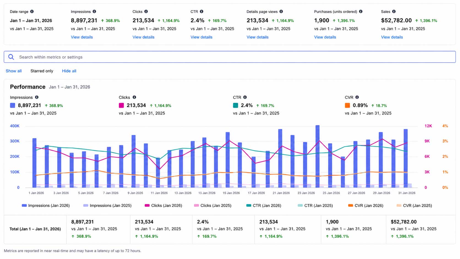Click the info icon next to Date range
This screenshot has width=460, height=259.
(x=32, y=12)
